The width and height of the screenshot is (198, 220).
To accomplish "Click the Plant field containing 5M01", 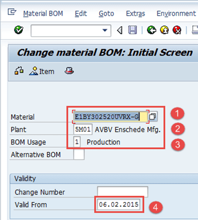I will pos(83,129).
